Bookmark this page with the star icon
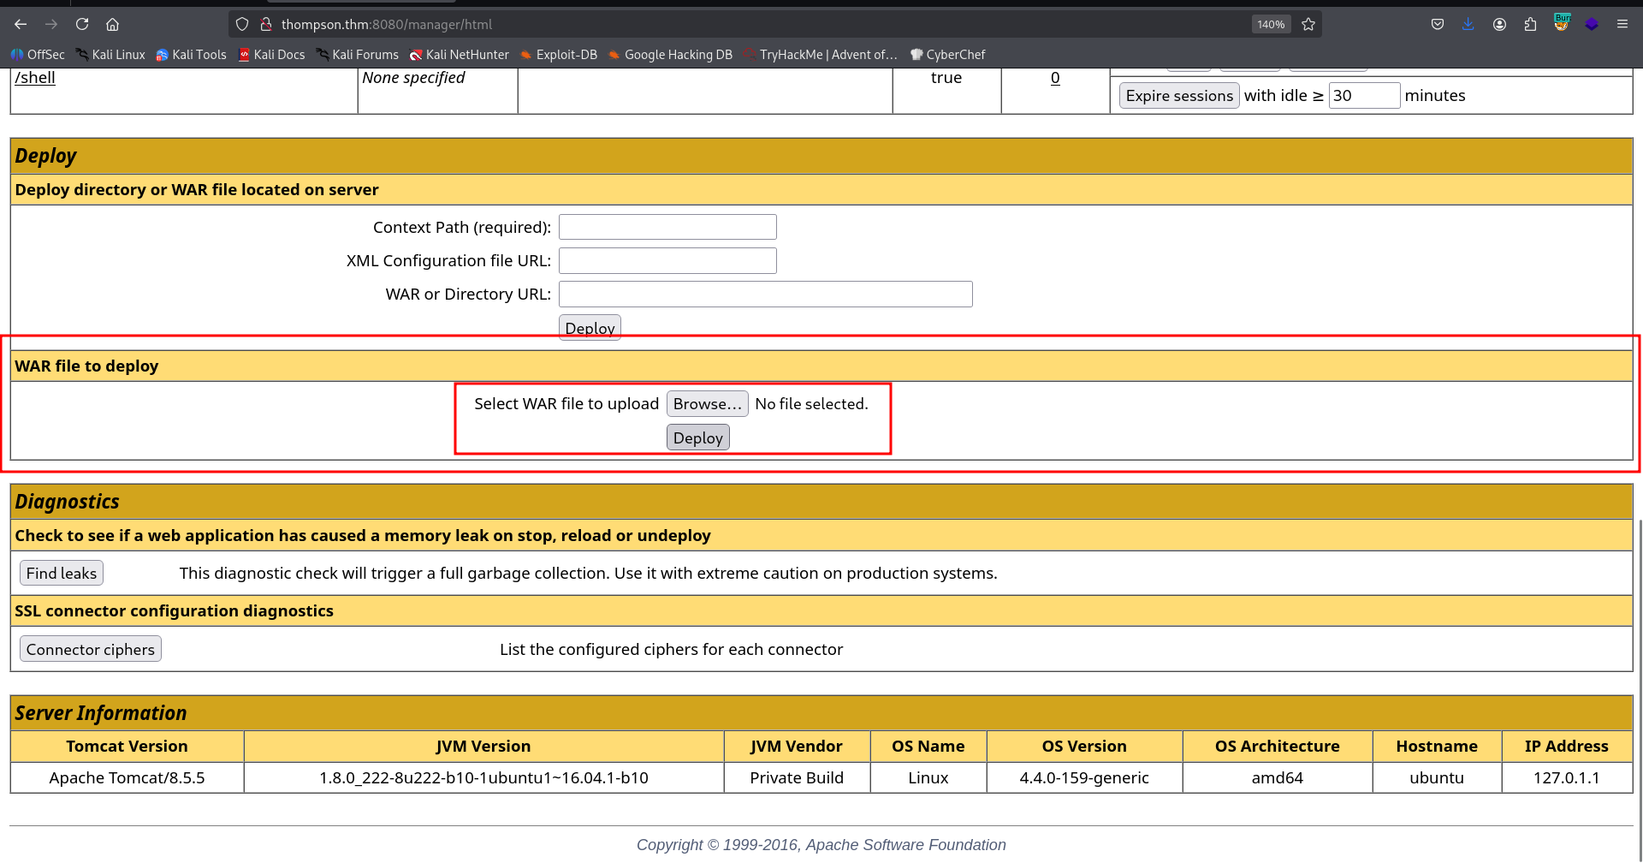Screen dimensions: 1643x863 click(x=1308, y=24)
